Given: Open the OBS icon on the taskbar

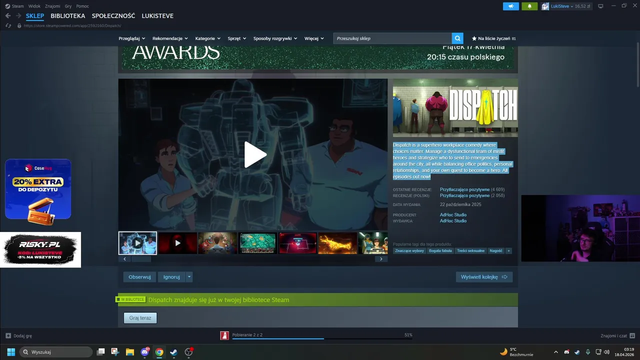Looking at the screenshot, I should pyautogui.click(x=188, y=352).
